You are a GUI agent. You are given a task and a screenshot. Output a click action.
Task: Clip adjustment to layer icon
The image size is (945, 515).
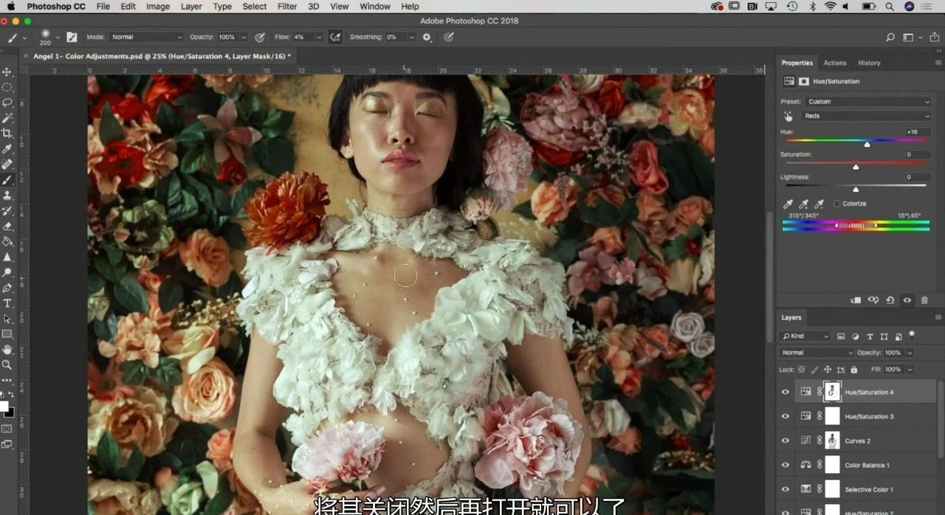pos(856,300)
